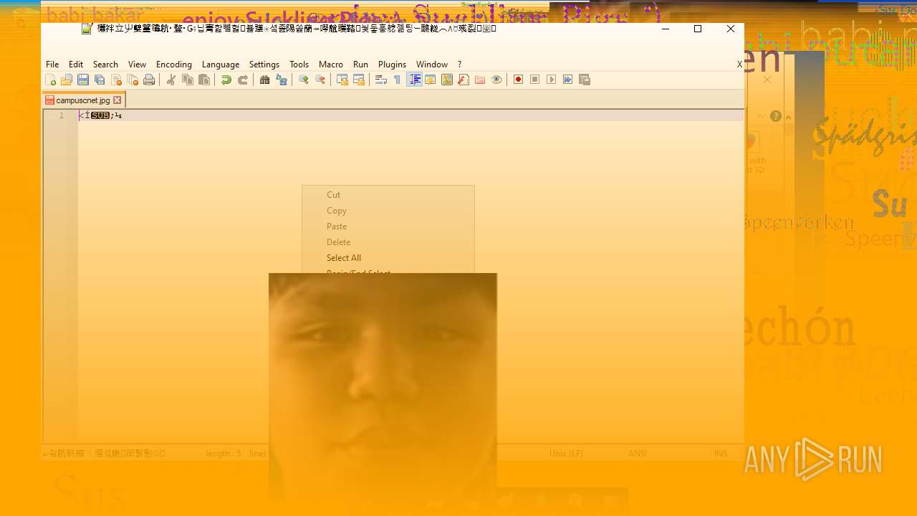Toggle the Document Map panel icon
This screenshot has width=917, height=516.
coord(447,80)
